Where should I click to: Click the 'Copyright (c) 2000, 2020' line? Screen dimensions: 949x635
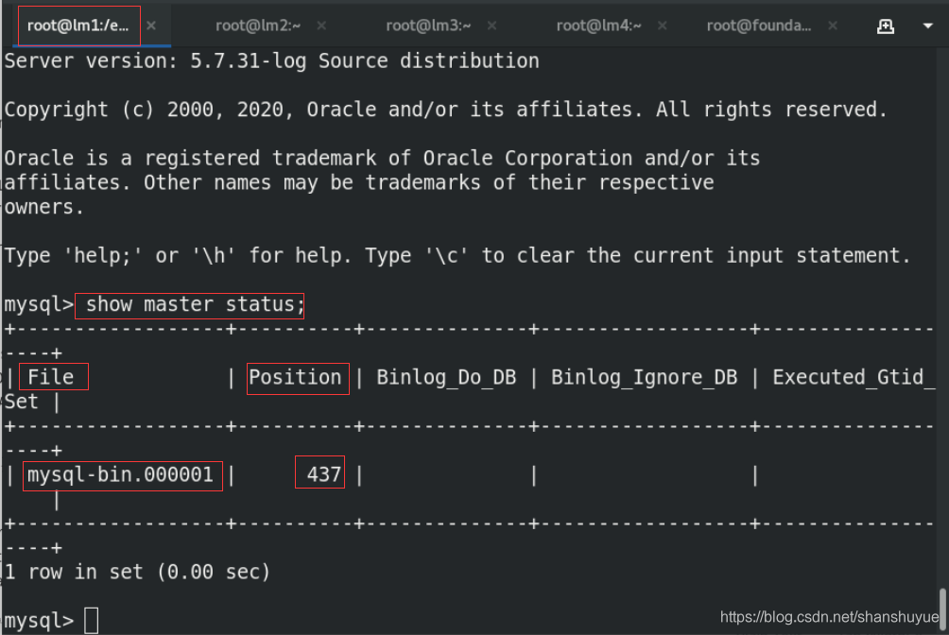pyautogui.click(x=445, y=110)
